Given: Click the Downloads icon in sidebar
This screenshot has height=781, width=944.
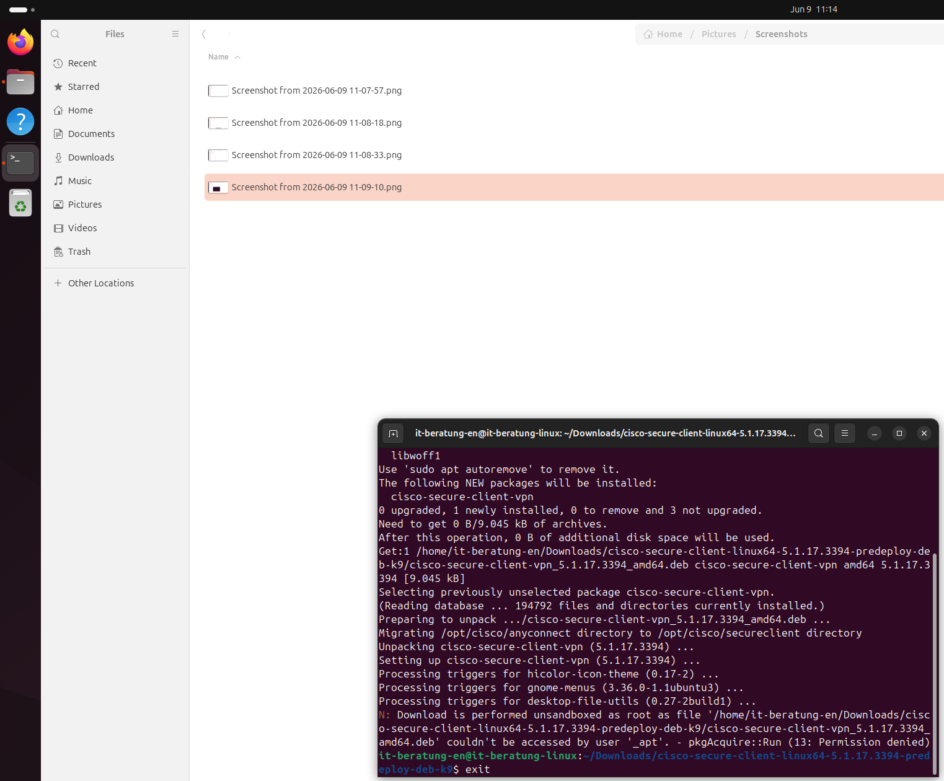Looking at the screenshot, I should (58, 157).
